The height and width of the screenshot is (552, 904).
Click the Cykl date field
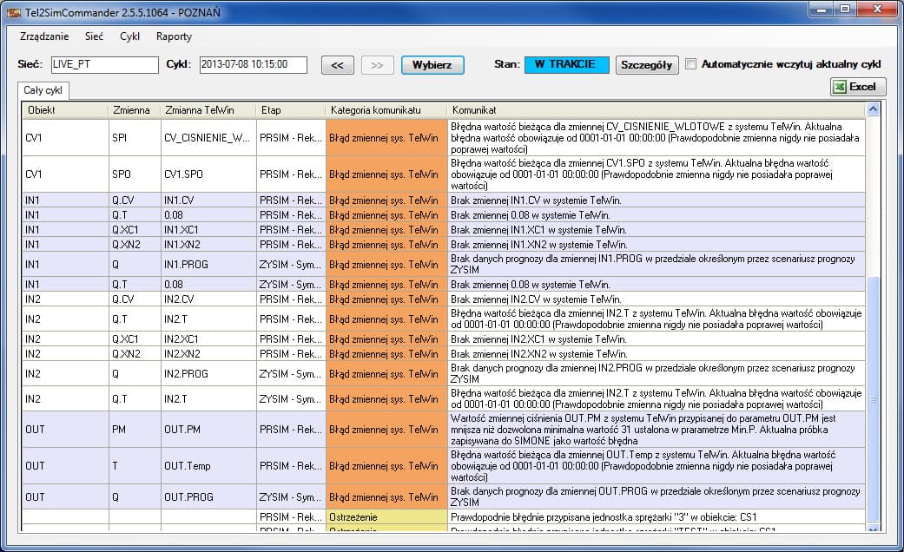tap(253, 64)
